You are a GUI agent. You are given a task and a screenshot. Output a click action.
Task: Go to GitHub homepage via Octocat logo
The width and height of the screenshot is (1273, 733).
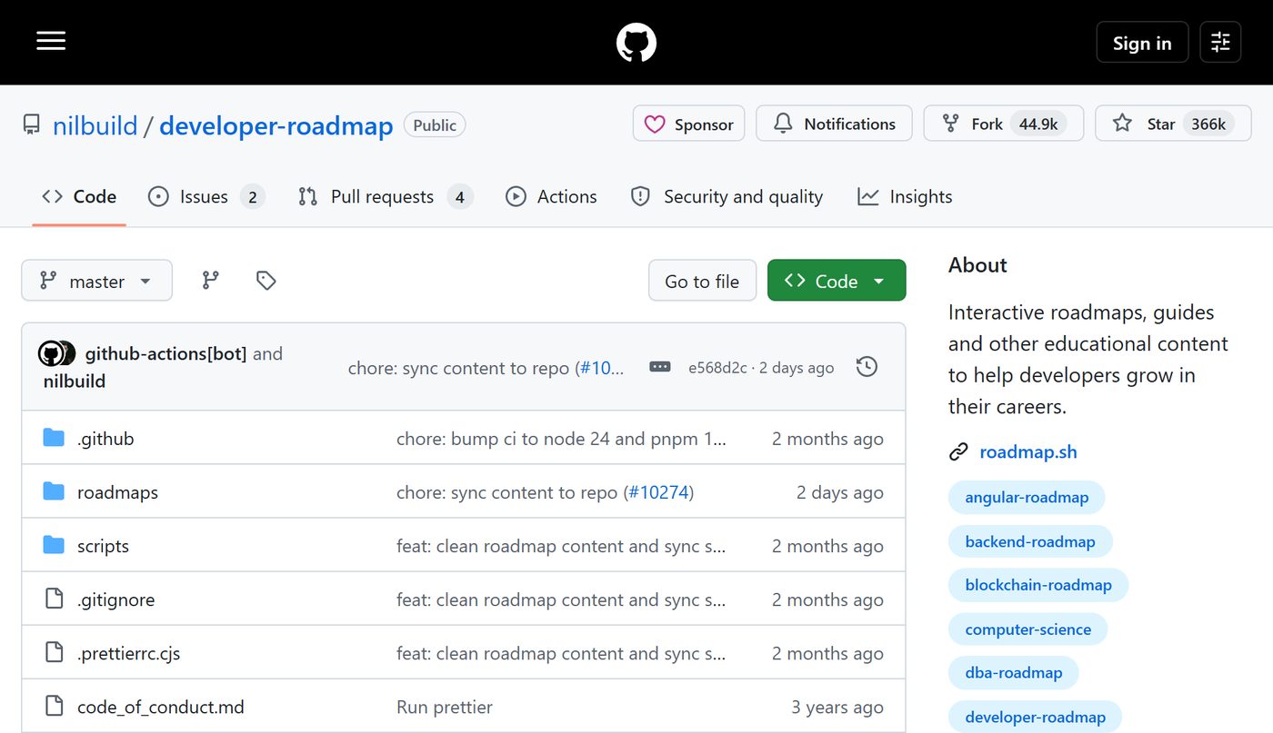point(636,43)
